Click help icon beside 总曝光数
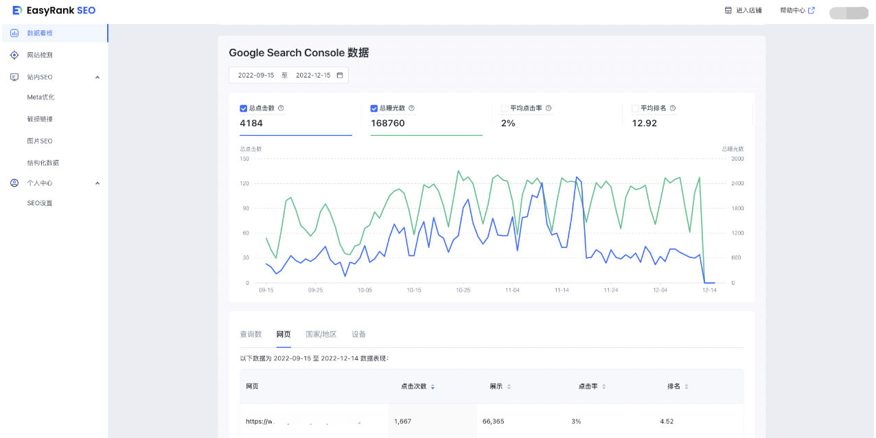 pos(411,108)
